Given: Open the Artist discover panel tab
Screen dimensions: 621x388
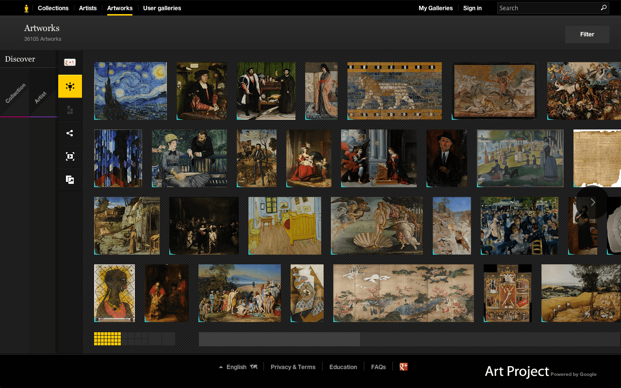Looking at the screenshot, I should pos(41,97).
